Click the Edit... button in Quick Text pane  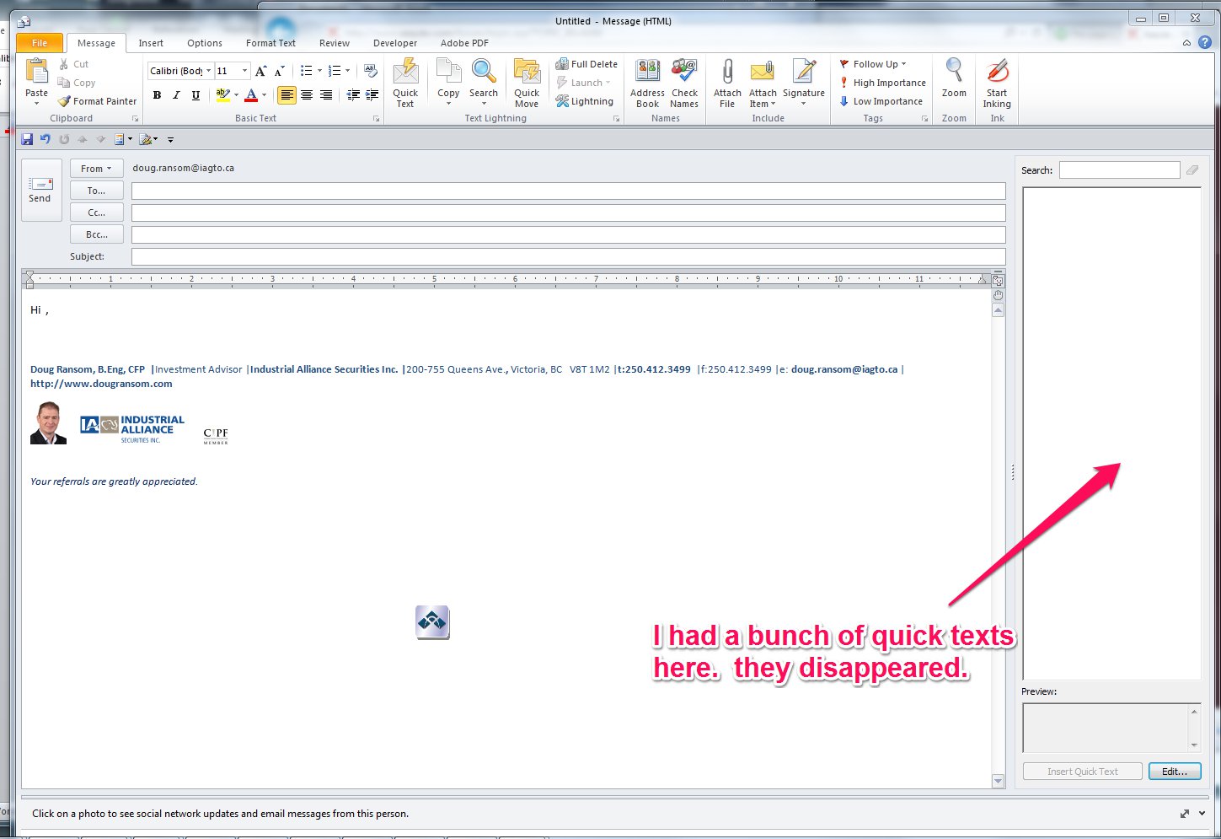[x=1174, y=772]
